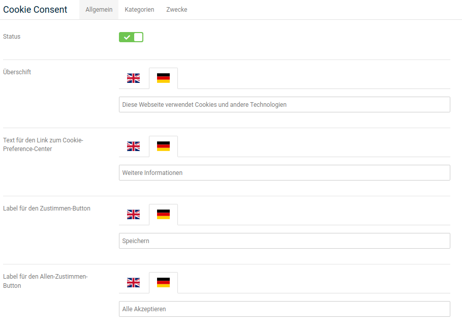This screenshot has width=462, height=328.
Task: Focus the 'Weitere Informationen' input field
Action: click(x=284, y=173)
